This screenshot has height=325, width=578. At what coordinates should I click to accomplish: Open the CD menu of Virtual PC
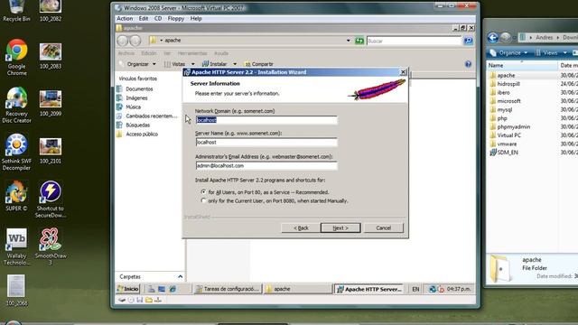(x=158, y=18)
